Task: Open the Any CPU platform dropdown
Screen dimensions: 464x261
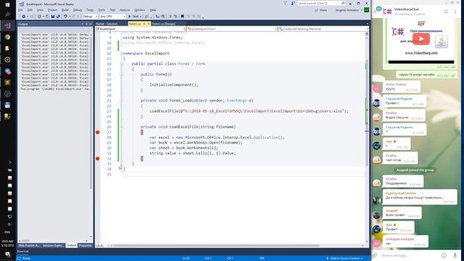Action: 112,17
